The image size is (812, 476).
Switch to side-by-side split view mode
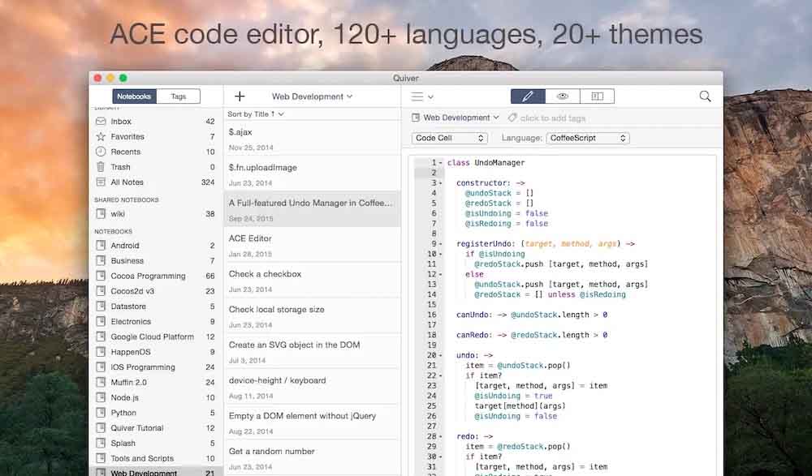click(597, 96)
